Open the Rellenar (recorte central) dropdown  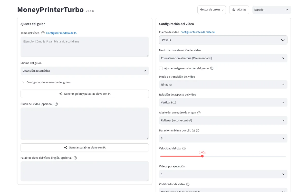[223, 120]
